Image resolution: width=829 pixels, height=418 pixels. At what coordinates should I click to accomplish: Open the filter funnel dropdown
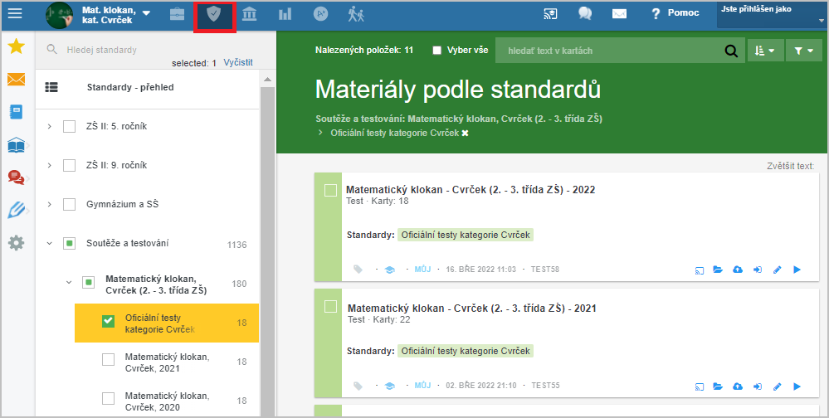tap(803, 51)
